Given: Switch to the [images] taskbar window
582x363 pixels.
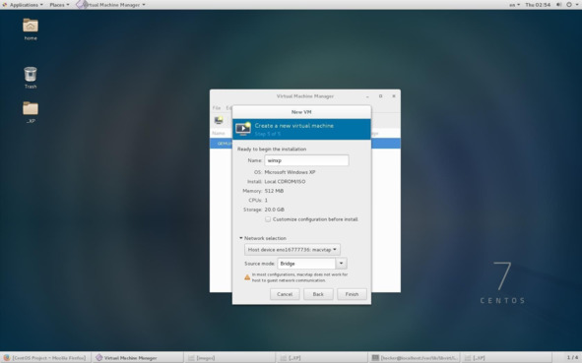Looking at the screenshot, I should 230,358.
